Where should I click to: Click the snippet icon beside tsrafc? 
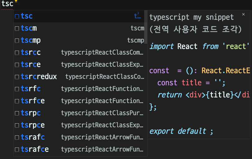[17, 138]
